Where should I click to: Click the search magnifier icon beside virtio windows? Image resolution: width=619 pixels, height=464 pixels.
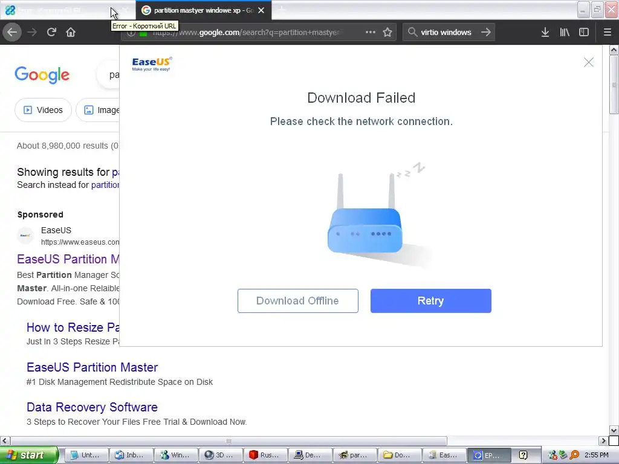pos(412,33)
